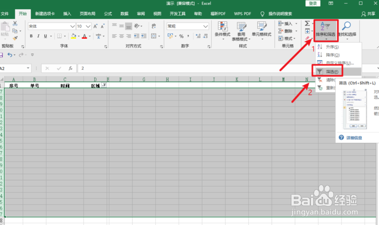379x225 pixels.
Task: Toggle center text alignment
Action: (121, 36)
